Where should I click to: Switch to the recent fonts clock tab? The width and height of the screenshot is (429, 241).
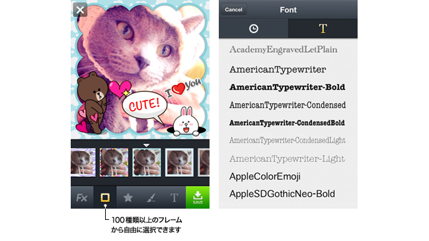coord(254,28)
